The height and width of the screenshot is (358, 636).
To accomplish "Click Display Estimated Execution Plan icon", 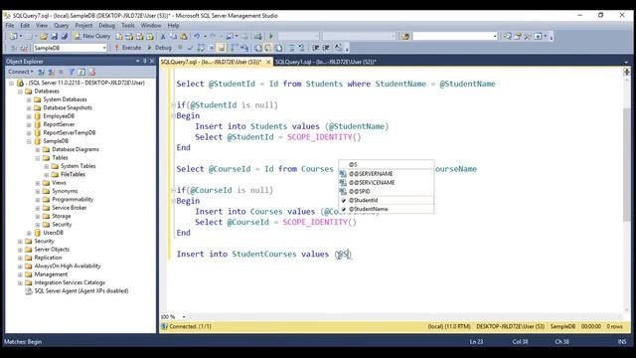I will pyautogui.click(x=201, y=48).
